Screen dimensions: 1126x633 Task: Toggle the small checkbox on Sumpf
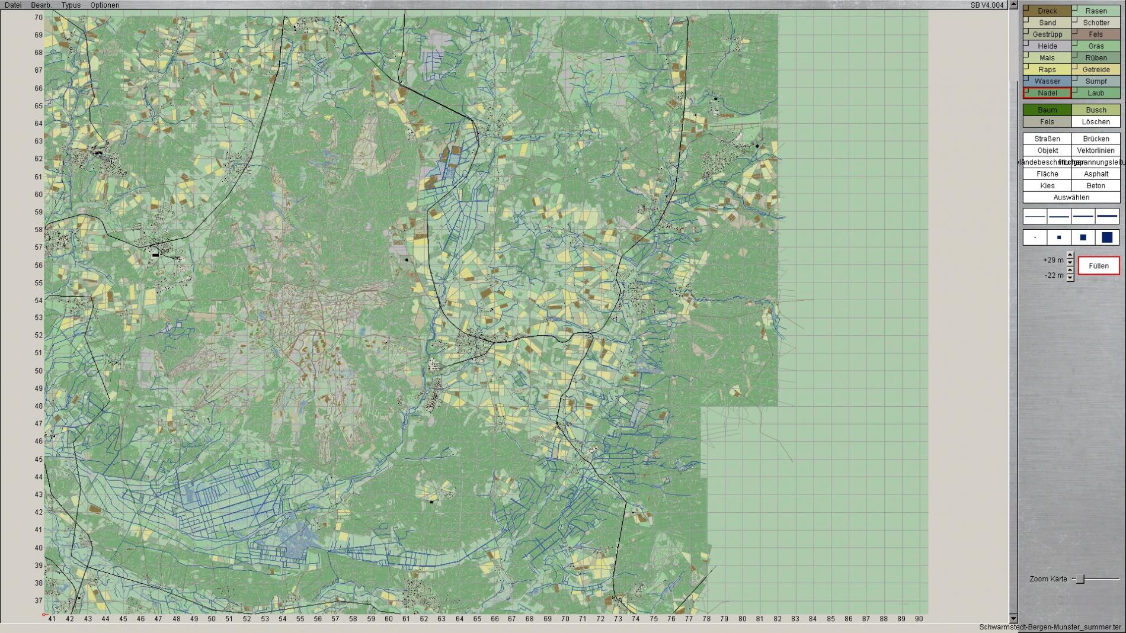[1075, 78]
